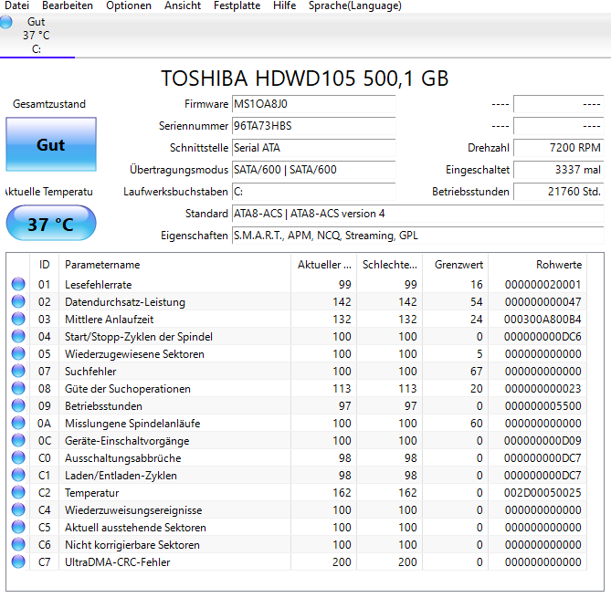The height and width of the screenshot is (598, 611).
Task: Select the Mittlere Anlaufzeit parameter name
Action: point(109,320)
